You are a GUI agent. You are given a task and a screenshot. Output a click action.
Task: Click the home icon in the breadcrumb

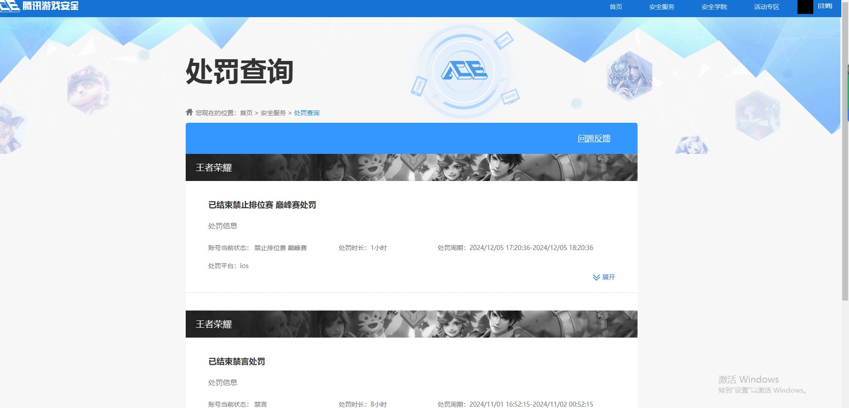click(189, 112)
